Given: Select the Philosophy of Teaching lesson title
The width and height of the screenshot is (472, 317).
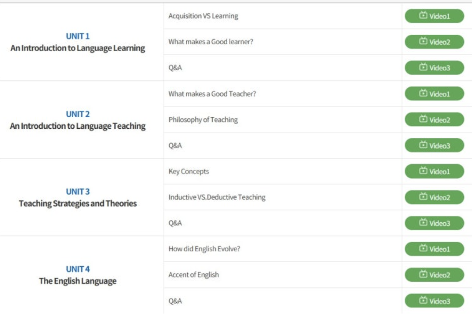Looking at the screenshot, I should click(x=203, y=120).
